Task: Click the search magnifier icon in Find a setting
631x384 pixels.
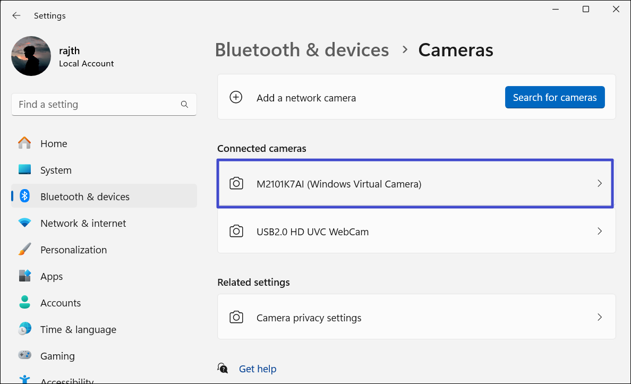Action: coord(184,105)
